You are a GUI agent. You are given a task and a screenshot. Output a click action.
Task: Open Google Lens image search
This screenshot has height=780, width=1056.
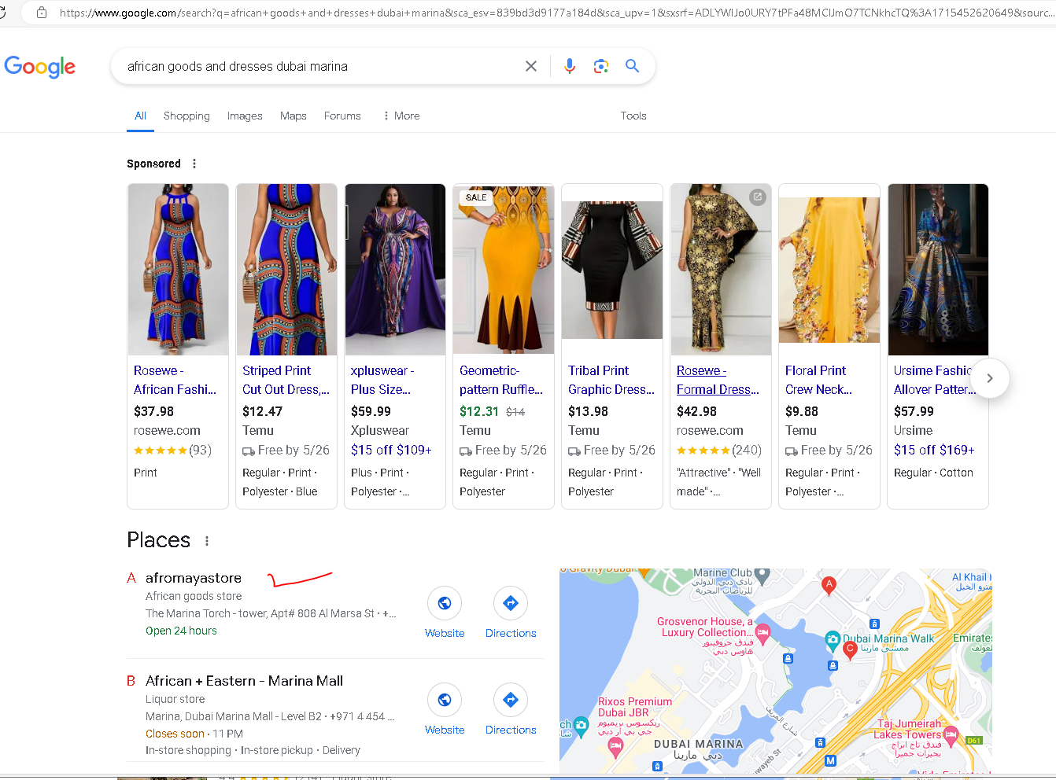pos(601,67)
